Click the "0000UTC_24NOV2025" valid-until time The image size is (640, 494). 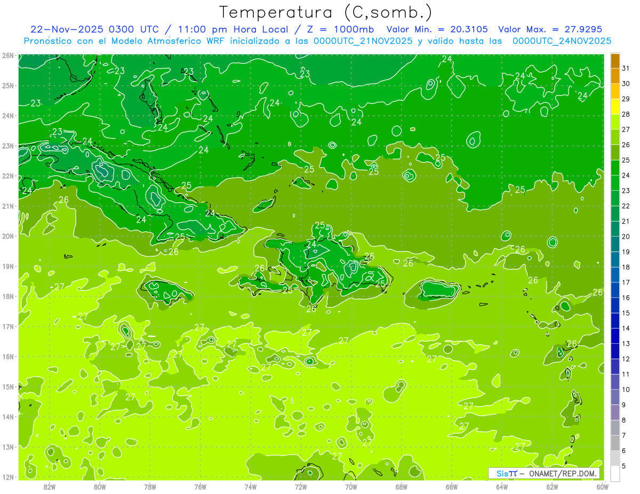[562, 41]
